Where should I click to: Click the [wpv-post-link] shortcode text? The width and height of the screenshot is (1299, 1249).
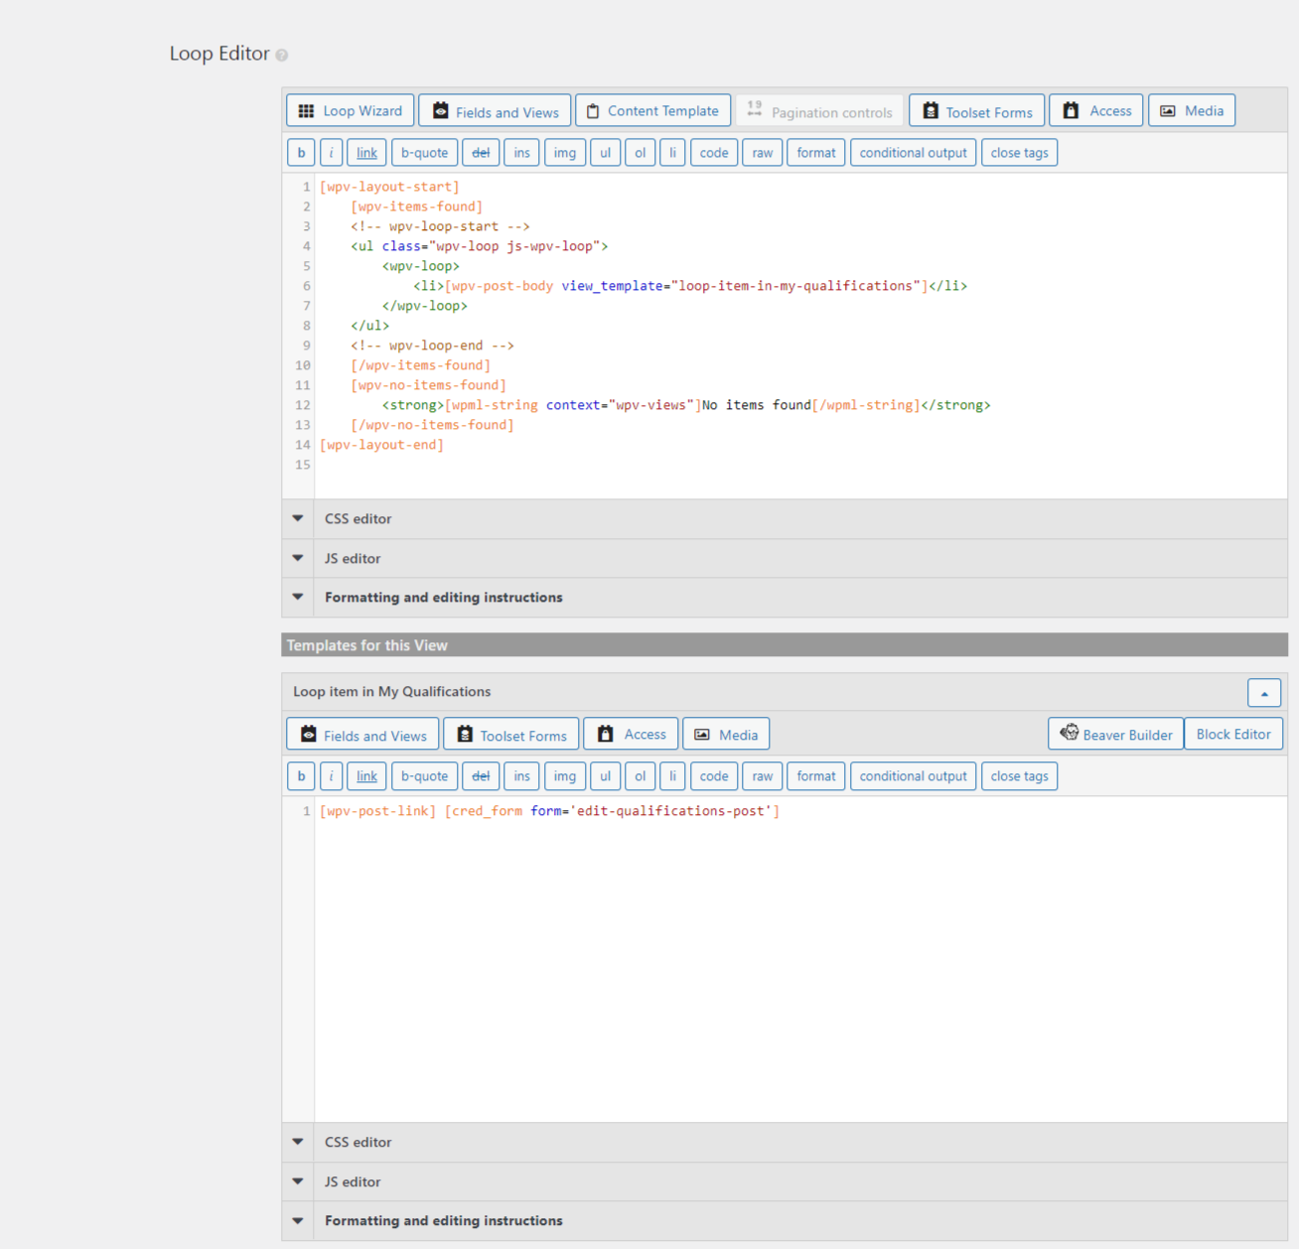[377, 811]
